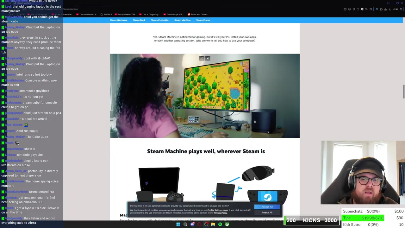Click the video pause control icon
The image size is (405, 228).
click(x=202, y=58)
